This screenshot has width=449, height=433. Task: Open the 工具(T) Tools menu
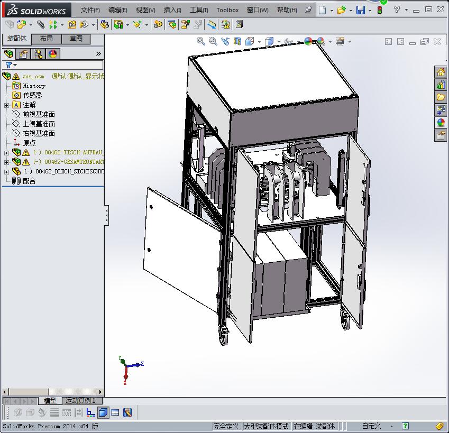(199, 10)
